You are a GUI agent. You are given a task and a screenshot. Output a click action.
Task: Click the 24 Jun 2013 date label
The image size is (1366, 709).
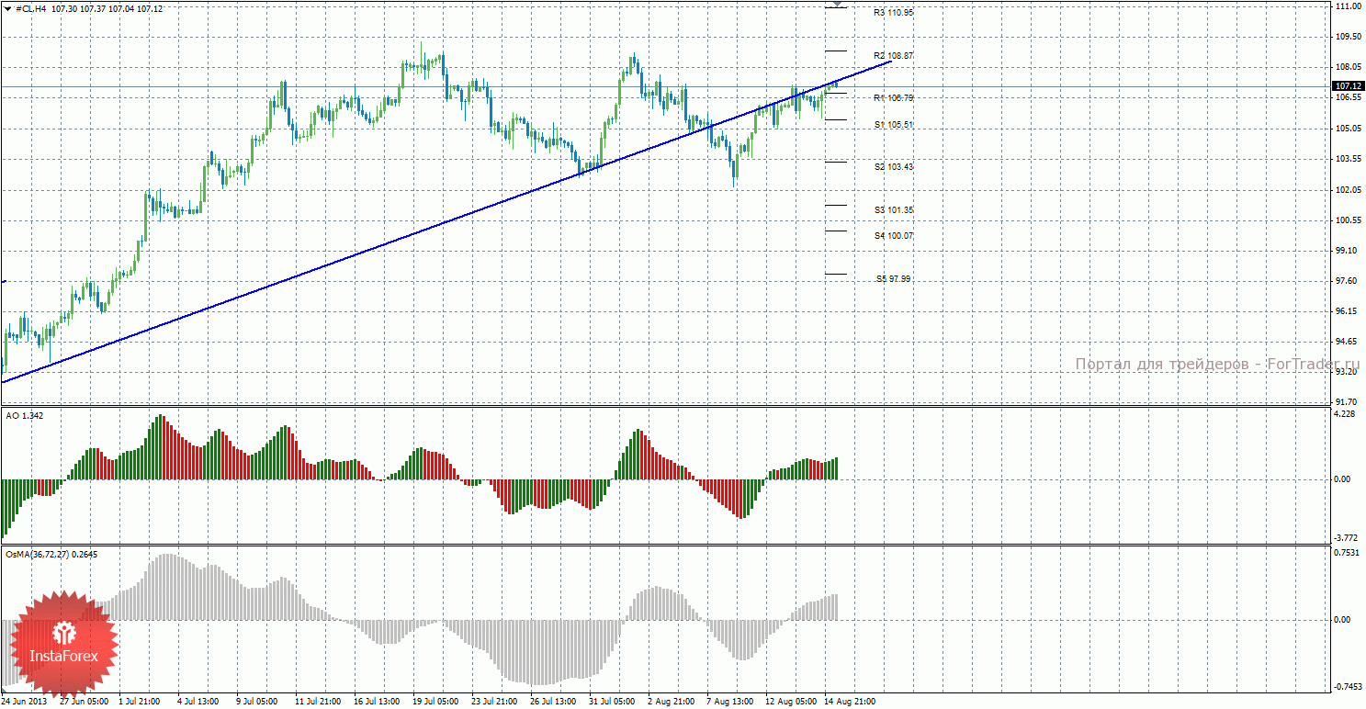coord(24,702)
